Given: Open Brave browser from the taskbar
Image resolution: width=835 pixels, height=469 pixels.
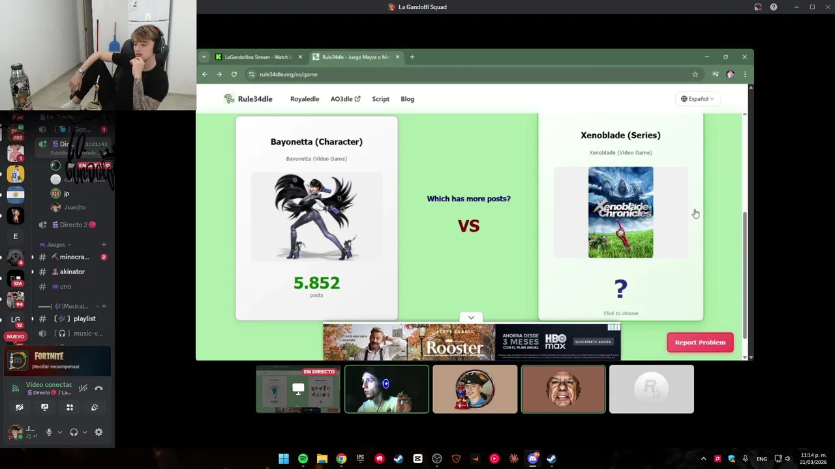Looking at the screenshot, I should click(x=456, y=459).
